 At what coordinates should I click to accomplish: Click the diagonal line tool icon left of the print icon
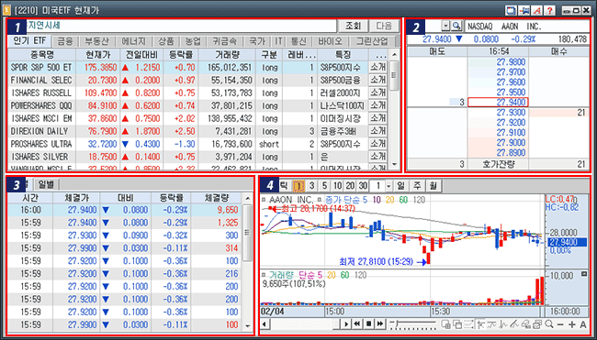pos(514,324)
